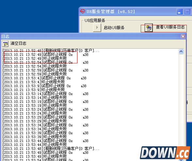
Task: Select log line 13:52:49 试图终止线程
Action: pyautogui.click(x=45, y=55)
